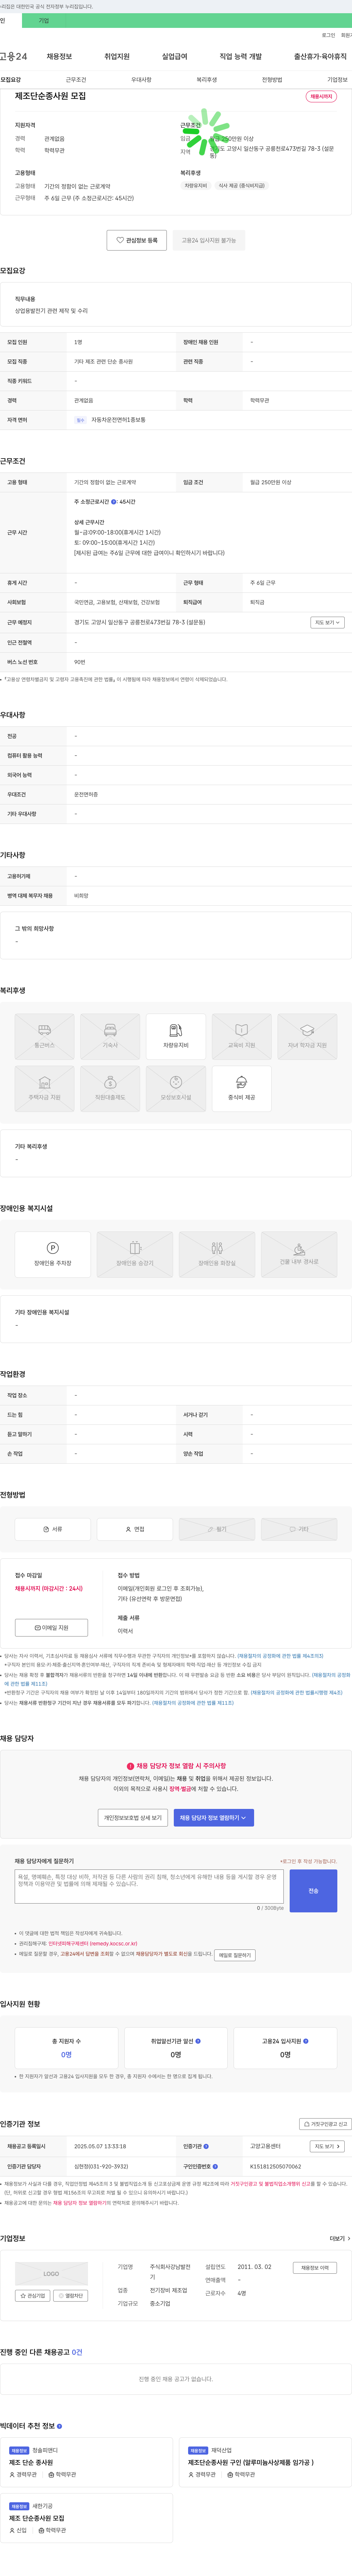Click the 더보기 link in 기업정보
352x2576 pixels.
[x=340, y=2238]
